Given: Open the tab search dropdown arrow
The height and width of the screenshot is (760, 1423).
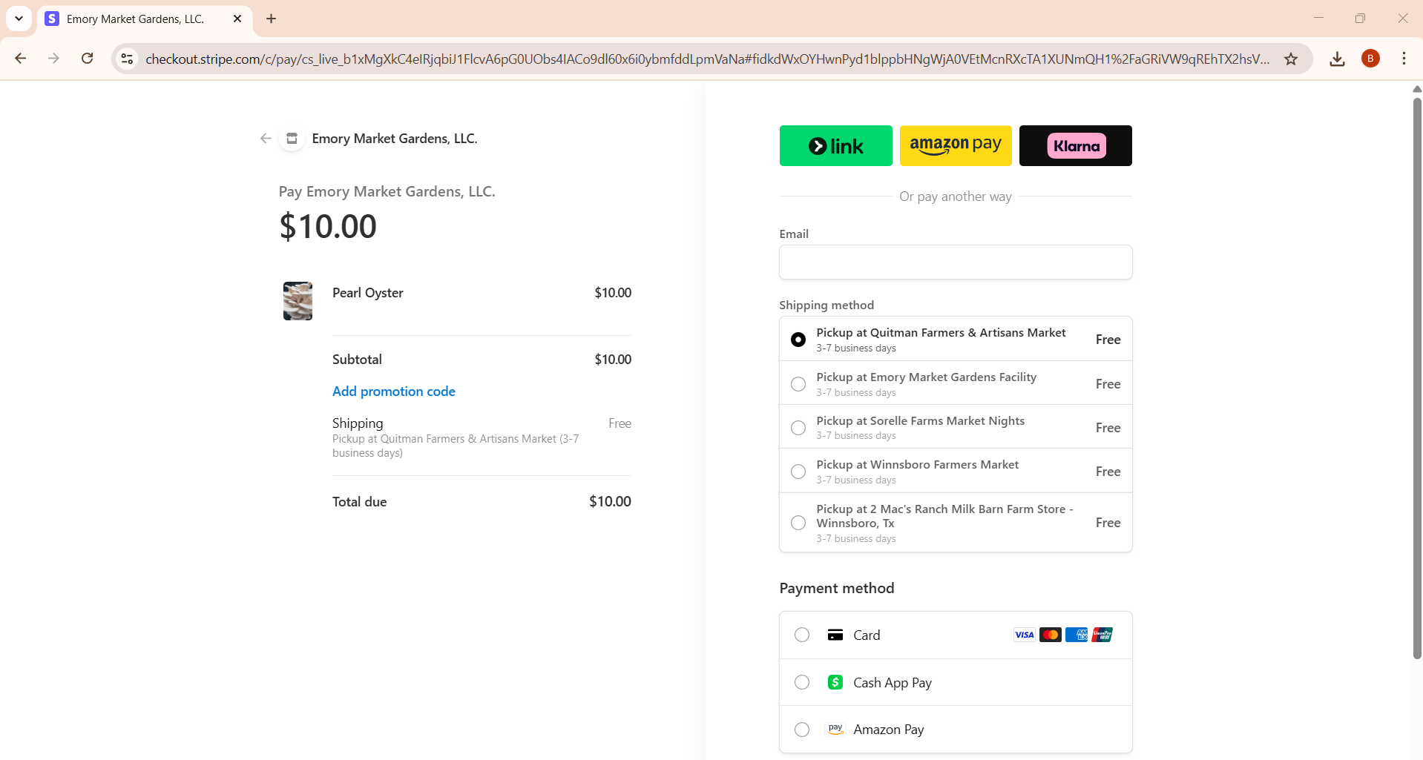Looking at the screenshot, I should 19,19.
